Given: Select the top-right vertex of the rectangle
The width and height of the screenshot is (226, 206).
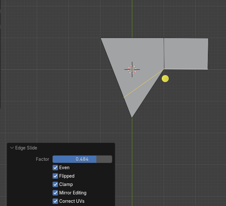Looking at the screenshot, I should [x=208, y=38].
